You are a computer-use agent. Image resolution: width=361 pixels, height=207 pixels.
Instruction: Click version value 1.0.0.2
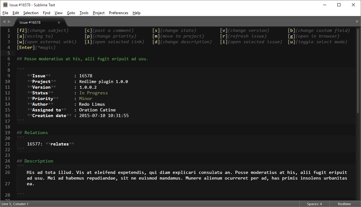[88, 87]
